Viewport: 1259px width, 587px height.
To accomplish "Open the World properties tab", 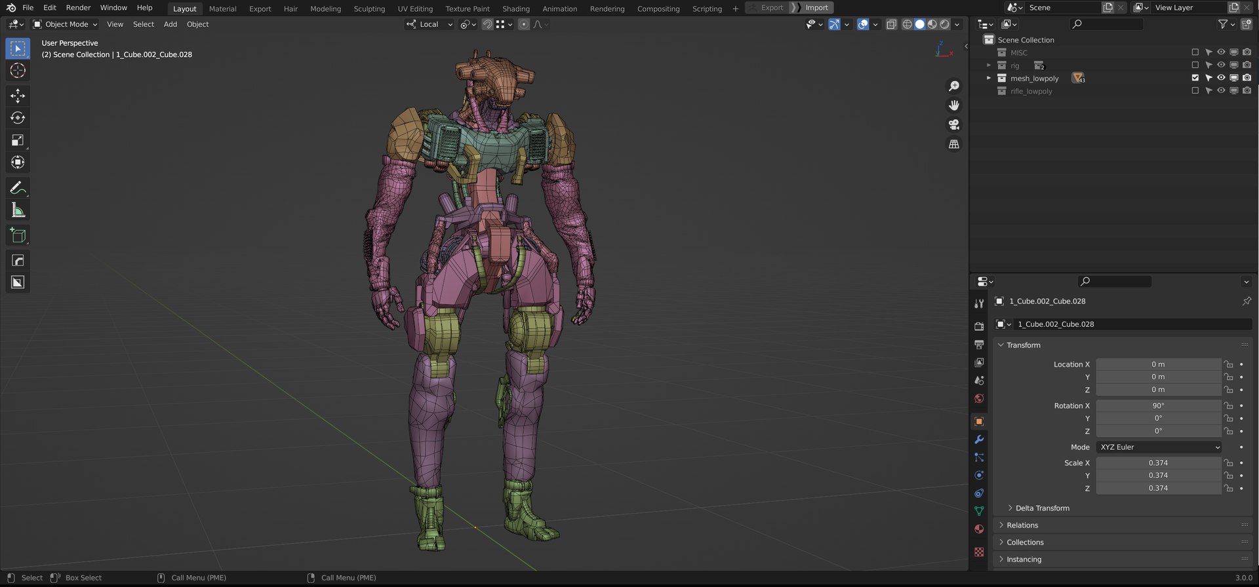I will (x=979, y=398).
